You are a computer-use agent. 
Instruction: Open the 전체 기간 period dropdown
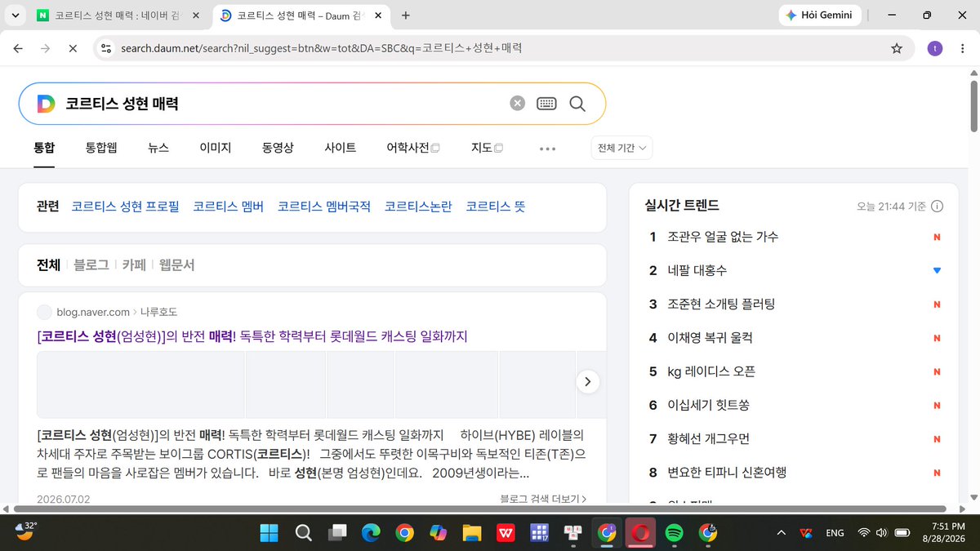[621, 148]
